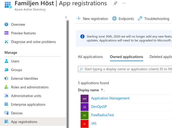This screenshot has width=172, height=128.
Task: Select App registrations in the sidebar
Action: click(33, 121)
